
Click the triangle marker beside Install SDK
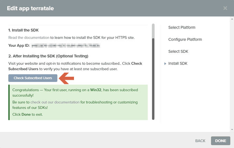165,64
